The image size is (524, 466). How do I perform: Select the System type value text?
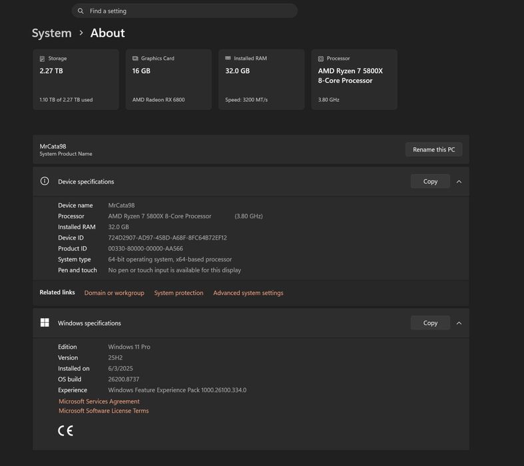pyautogui.click(x=170, y=259)
